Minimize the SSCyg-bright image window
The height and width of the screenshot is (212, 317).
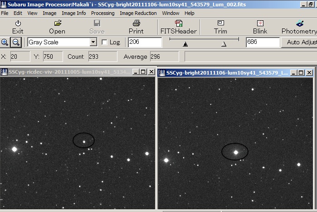[x=293, y=73]
